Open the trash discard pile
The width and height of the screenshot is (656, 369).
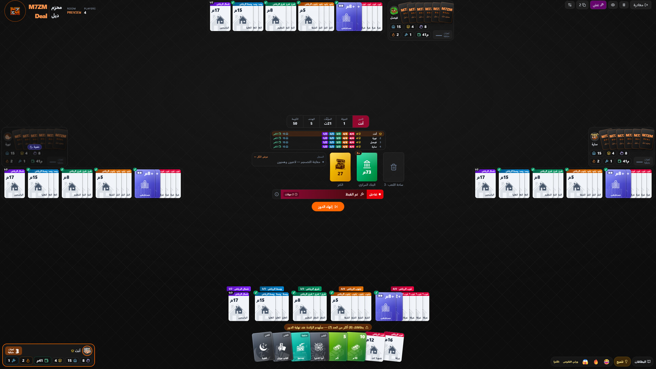click(x=394, y=167)
